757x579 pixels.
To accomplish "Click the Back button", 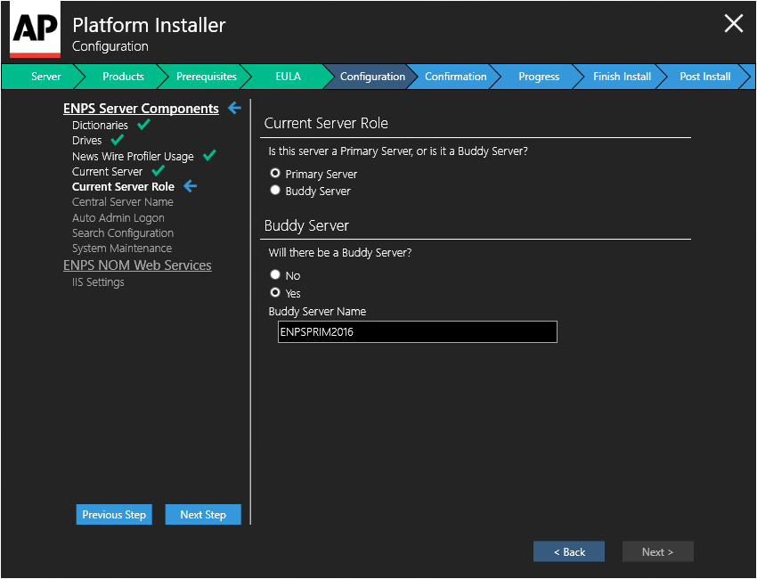I will 569,551.
